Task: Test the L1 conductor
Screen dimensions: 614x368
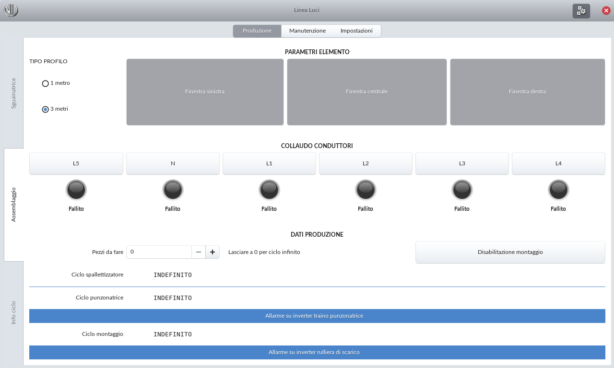Action: 269,164
